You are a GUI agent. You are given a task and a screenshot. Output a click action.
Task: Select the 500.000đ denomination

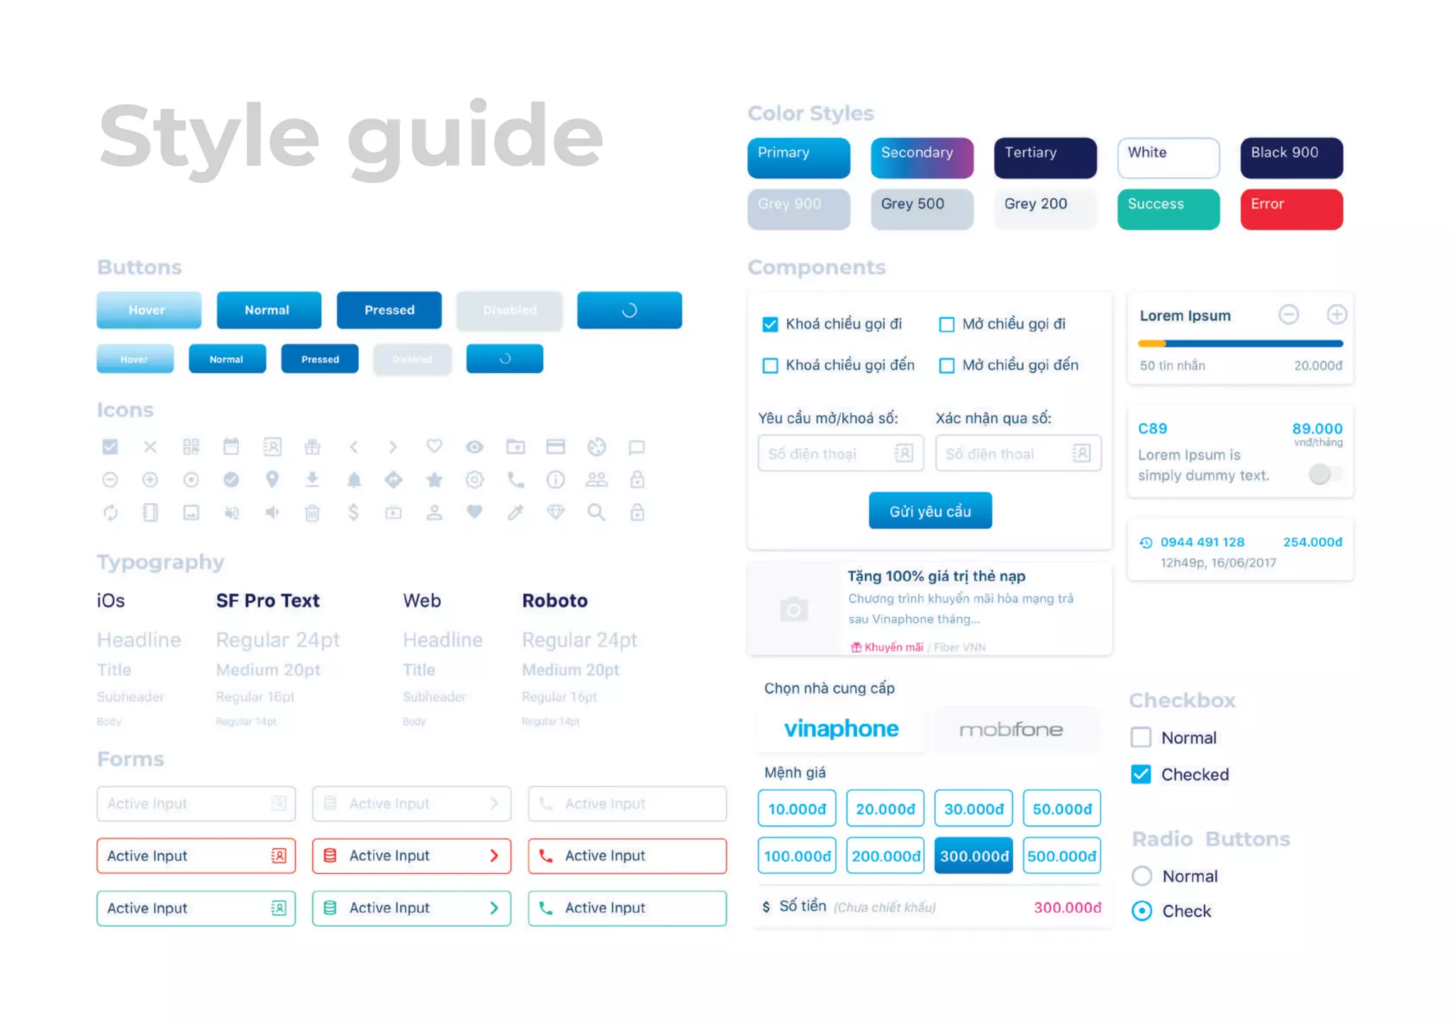(1062, 855)
